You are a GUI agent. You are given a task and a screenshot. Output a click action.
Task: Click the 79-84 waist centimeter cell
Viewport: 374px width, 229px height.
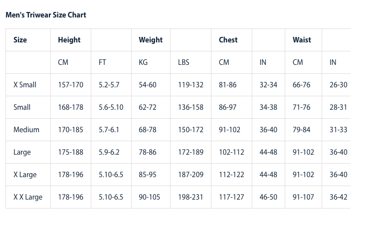click(302, 130)
